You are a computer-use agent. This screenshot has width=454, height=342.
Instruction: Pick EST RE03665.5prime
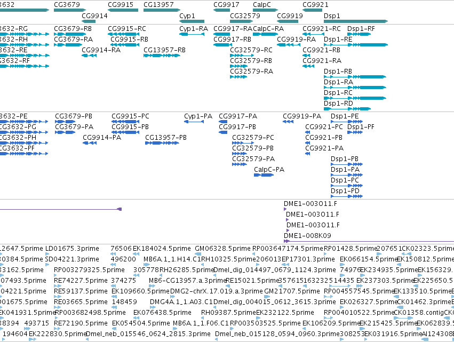(x=58, y=307)
